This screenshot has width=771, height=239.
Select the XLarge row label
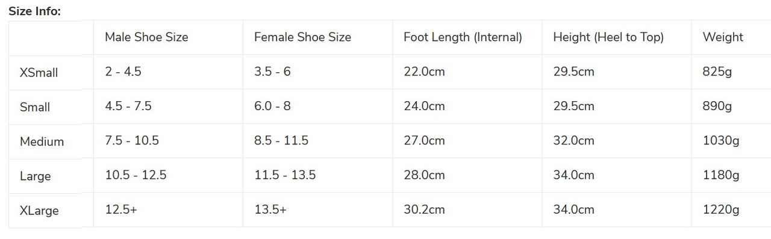[39, 211]
